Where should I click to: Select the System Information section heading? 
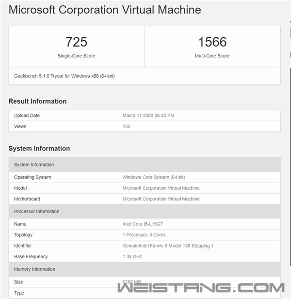click(x=39, y=149)
